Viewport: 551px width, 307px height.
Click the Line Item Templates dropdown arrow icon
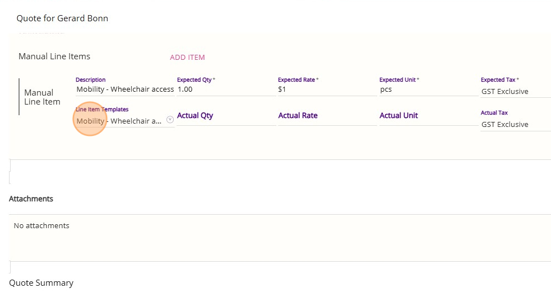pyautogui.click(x=170, y=120)
